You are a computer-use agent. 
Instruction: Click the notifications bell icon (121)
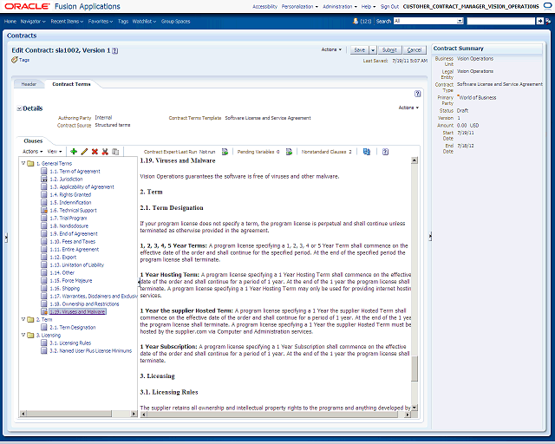coord(356,21)
